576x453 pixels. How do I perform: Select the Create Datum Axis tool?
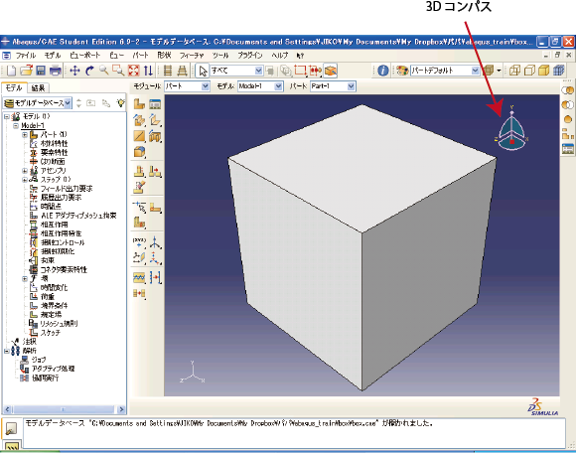coord(155,242)
